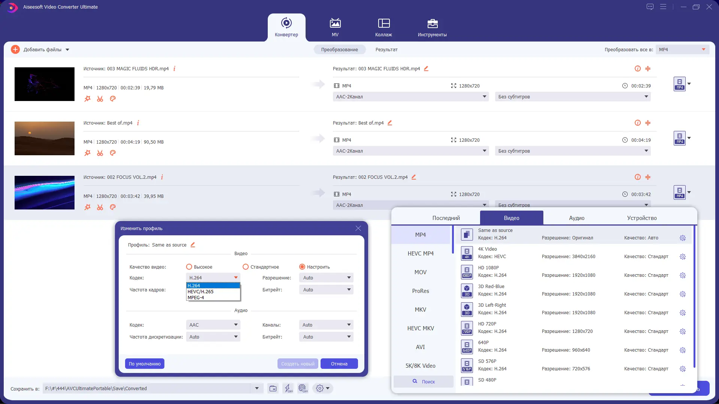Click the enhance palette icon for 003 MAGIC FLUIDS HDR
Image resolution: width=719 pixels, height=404 pixels.
tap(113, 99)
